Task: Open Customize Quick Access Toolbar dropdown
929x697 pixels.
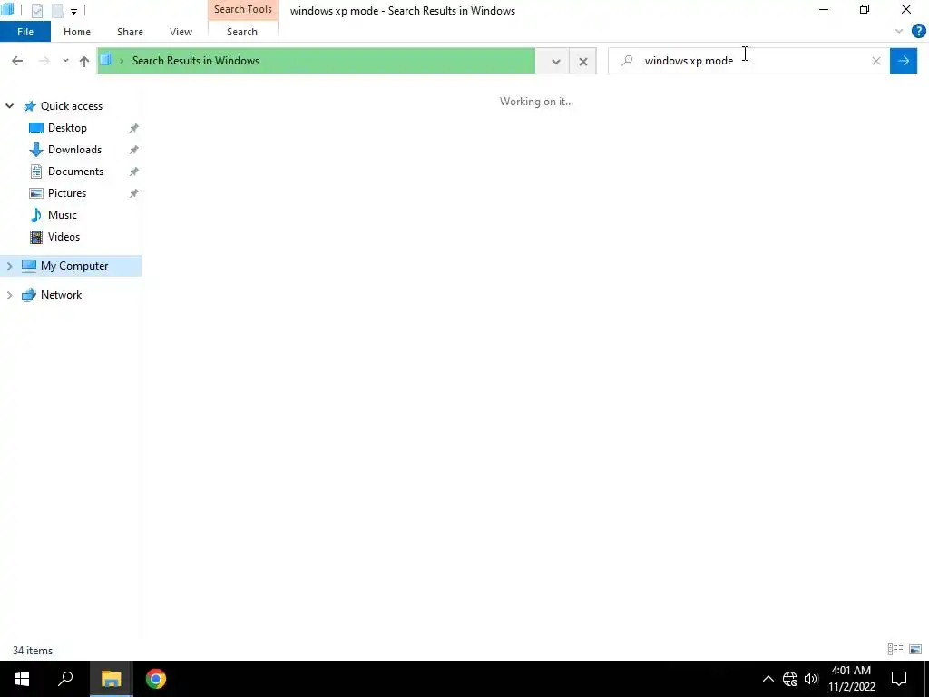Action: [73, 11]
